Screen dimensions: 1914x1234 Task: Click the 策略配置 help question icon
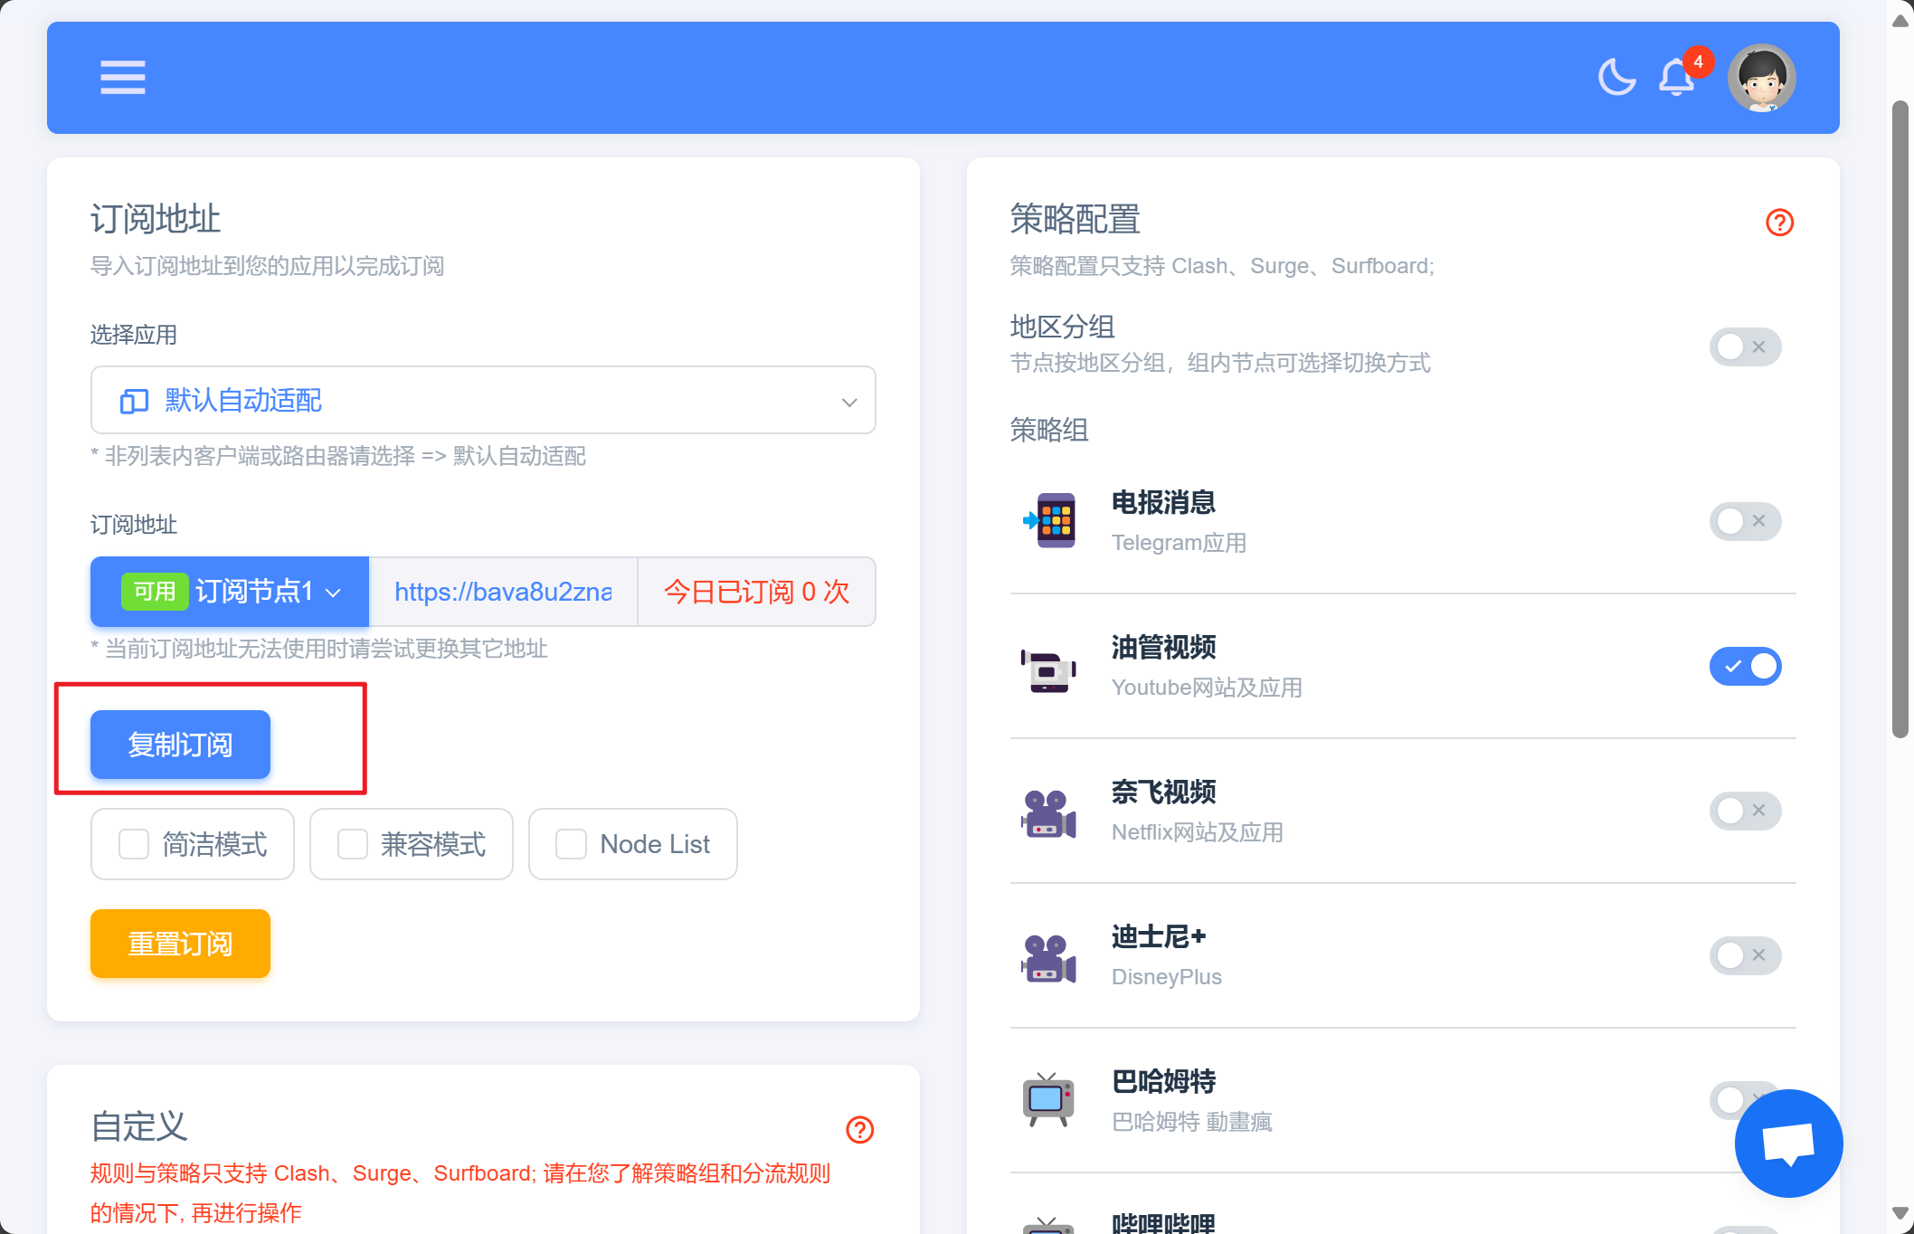(1779, 223)
